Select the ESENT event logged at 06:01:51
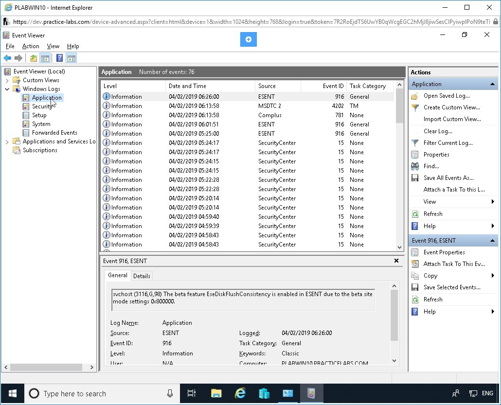Screen dimensions: 501x405 click(248, 124)
